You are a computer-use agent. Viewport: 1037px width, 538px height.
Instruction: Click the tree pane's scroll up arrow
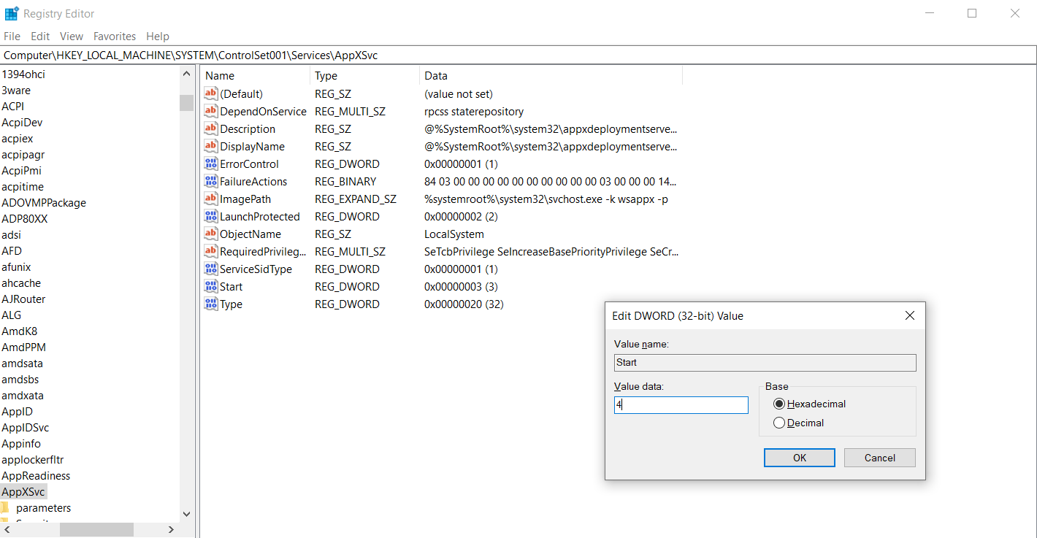click(x=186, y=74)
